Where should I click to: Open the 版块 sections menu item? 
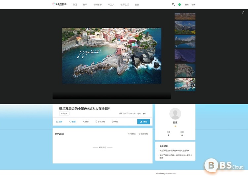[85, 5]
